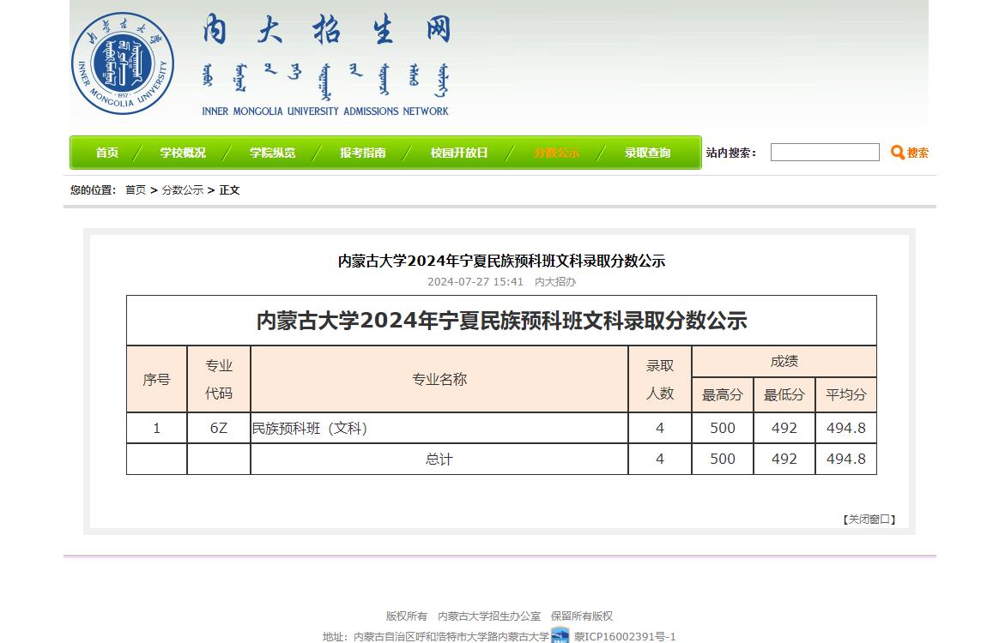The height and width of the screenshot is (643, 987).
Task: Click the 内大招生网 banner title
Action: (x=327, y=30)
